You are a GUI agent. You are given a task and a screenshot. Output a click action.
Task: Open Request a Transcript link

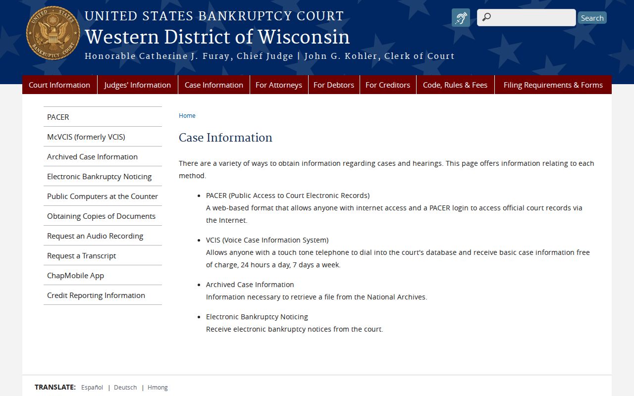103,255
